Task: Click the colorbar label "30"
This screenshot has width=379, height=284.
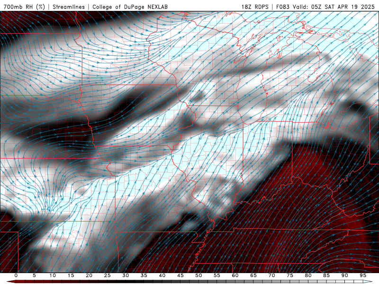Action: (x=126, y=275)
